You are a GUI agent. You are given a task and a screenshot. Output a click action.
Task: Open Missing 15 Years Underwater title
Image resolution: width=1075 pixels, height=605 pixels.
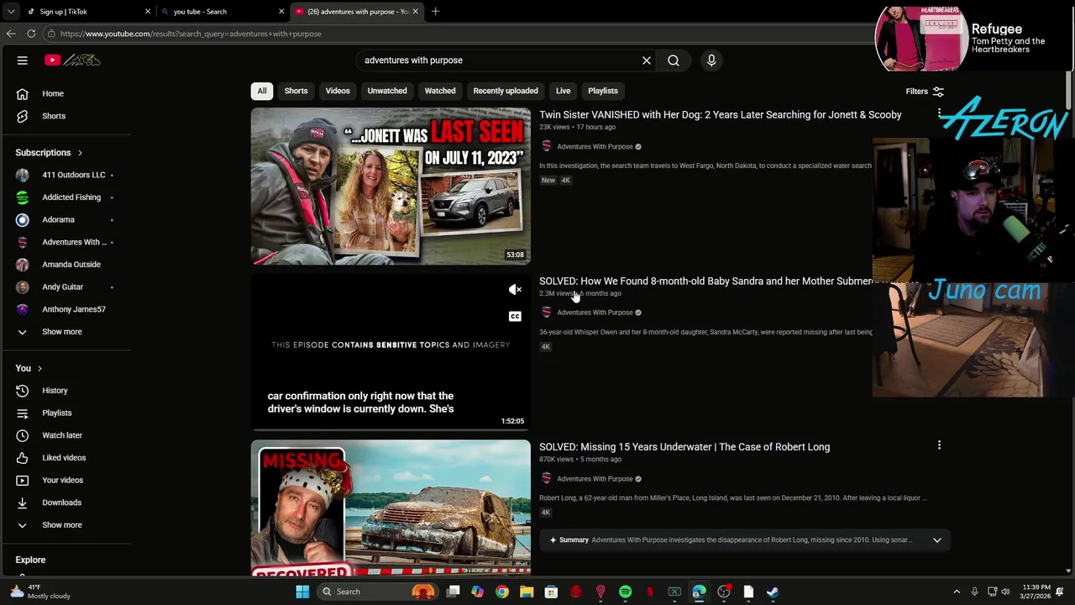point(684,447)
